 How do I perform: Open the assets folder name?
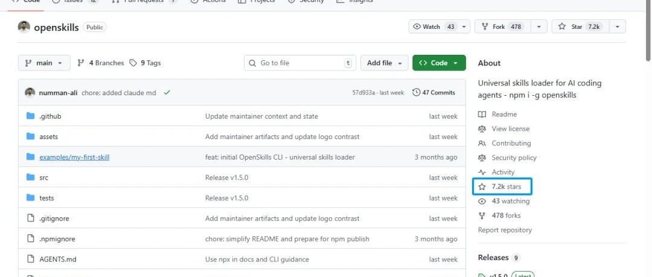click(x=49, y=137)
